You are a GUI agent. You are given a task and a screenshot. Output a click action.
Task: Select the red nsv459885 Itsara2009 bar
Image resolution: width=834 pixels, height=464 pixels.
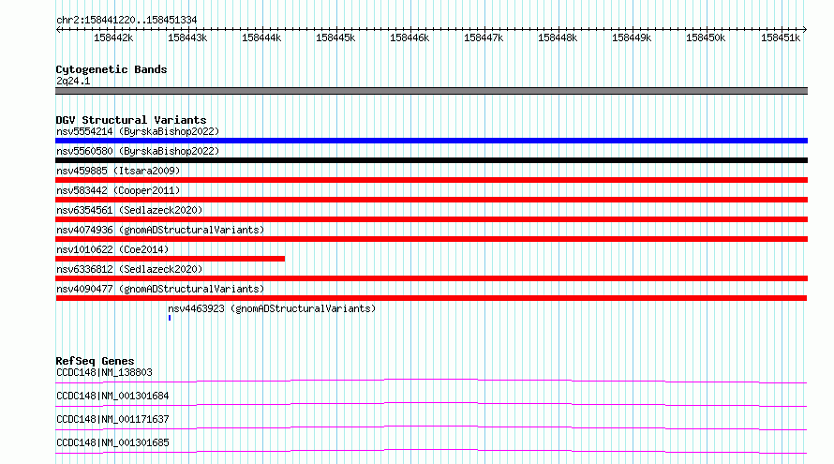431,180
